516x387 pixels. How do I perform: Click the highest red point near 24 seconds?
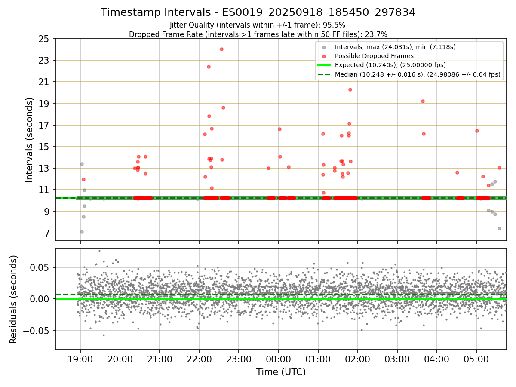[221, 49]
